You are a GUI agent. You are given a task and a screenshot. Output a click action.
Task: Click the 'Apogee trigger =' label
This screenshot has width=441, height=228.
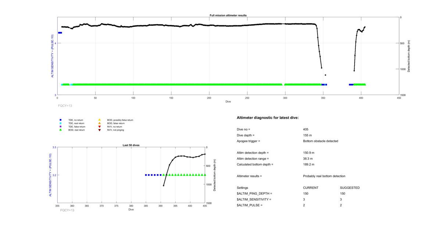[248, 141]
